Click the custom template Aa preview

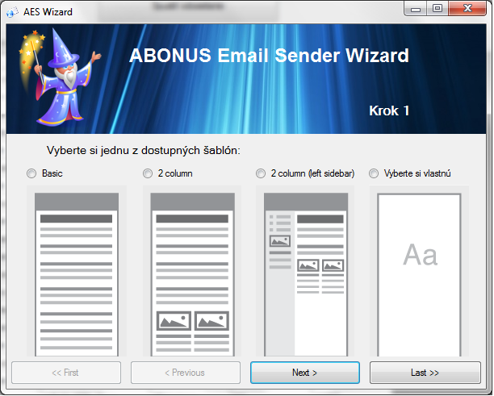coord(419,271)
